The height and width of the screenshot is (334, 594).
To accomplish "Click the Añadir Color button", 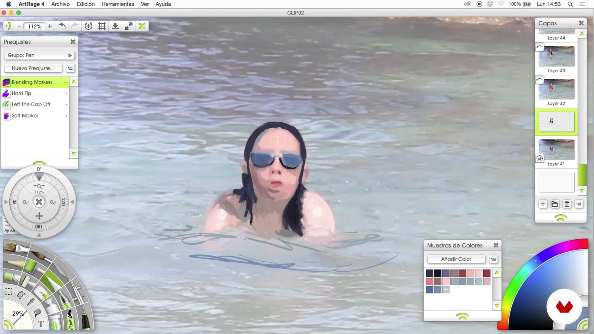I will click(456, 259).
